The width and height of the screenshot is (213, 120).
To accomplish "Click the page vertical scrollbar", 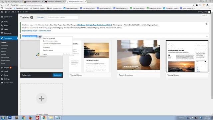I will 212,55.
